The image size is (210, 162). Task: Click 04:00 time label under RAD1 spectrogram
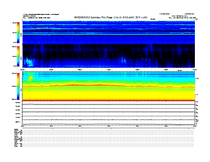point(51,70)
